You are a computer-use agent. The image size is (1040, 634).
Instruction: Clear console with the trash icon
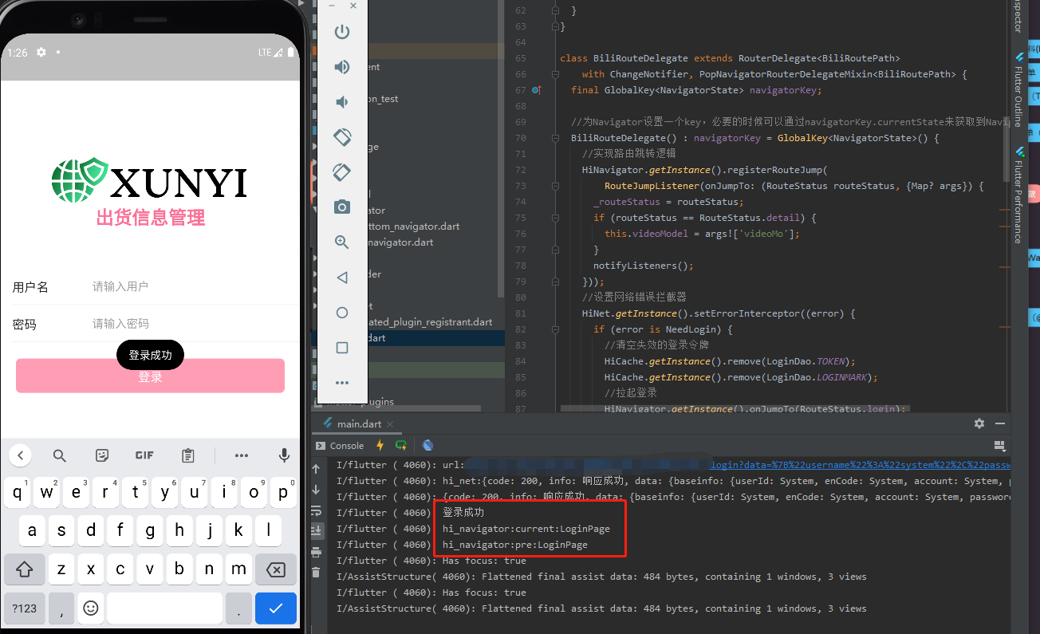[316, 572]
